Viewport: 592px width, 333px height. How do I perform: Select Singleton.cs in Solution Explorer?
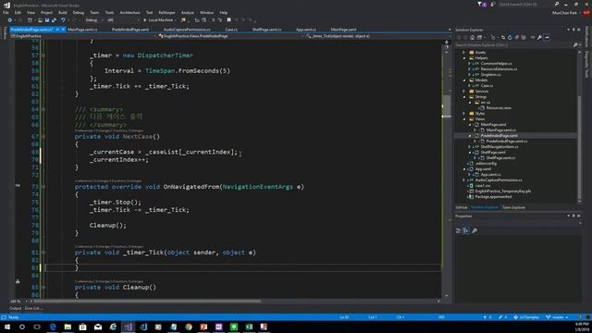click(x=490, y=74)
